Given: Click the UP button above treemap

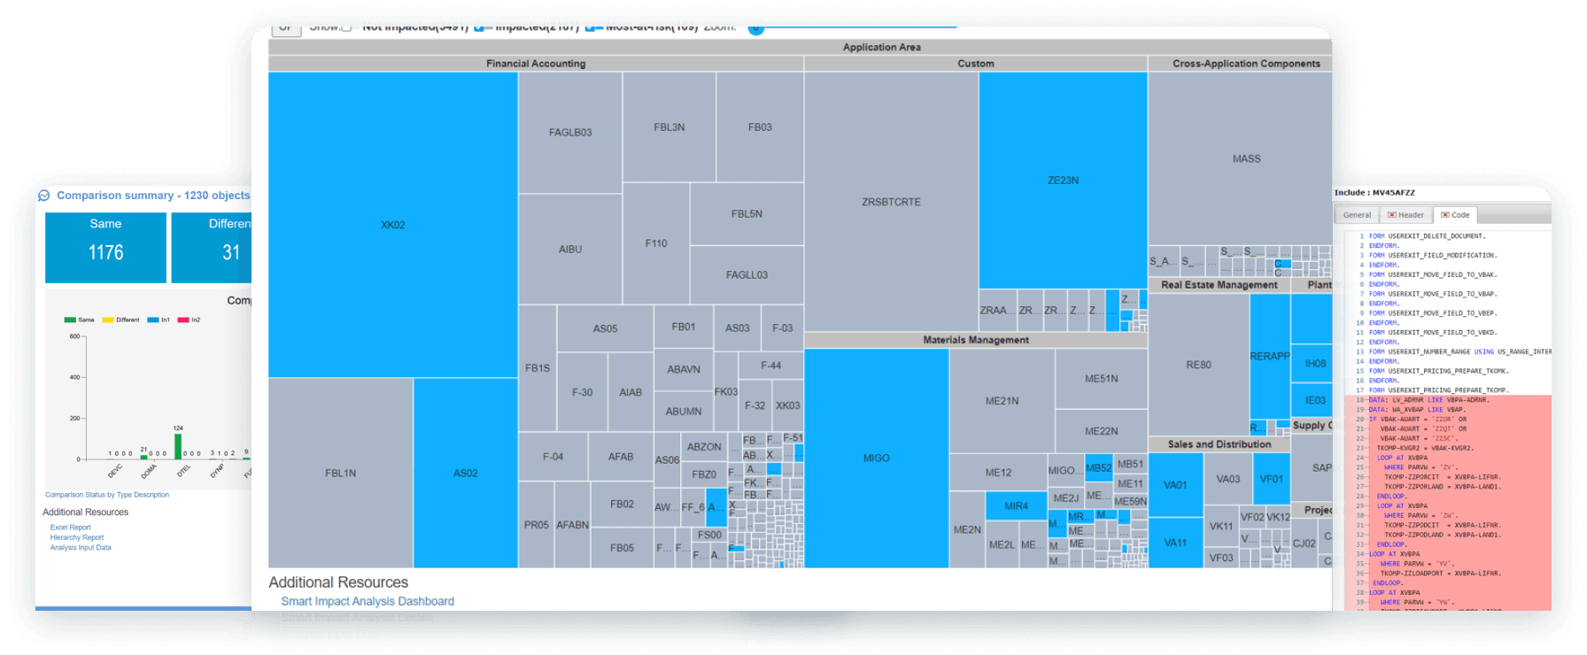Looking at the screenshot, I should click(x=286, y=27).
